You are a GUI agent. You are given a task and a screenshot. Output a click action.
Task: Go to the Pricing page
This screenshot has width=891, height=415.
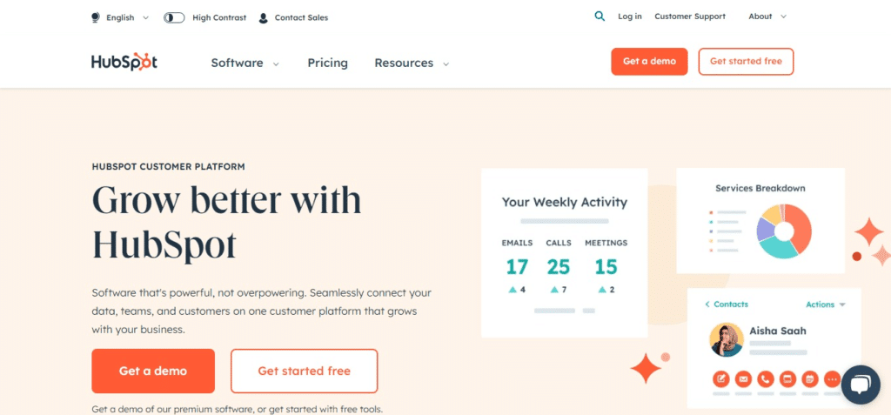pos(327,63)
